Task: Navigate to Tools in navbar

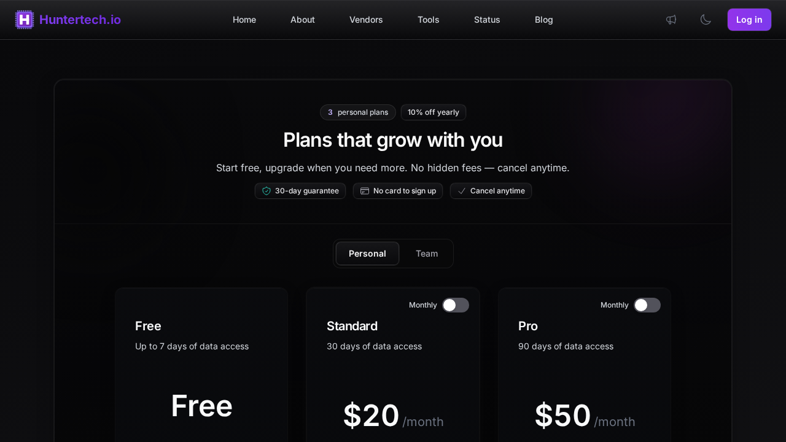Action: pyautogui.click(x=429, y=20)
